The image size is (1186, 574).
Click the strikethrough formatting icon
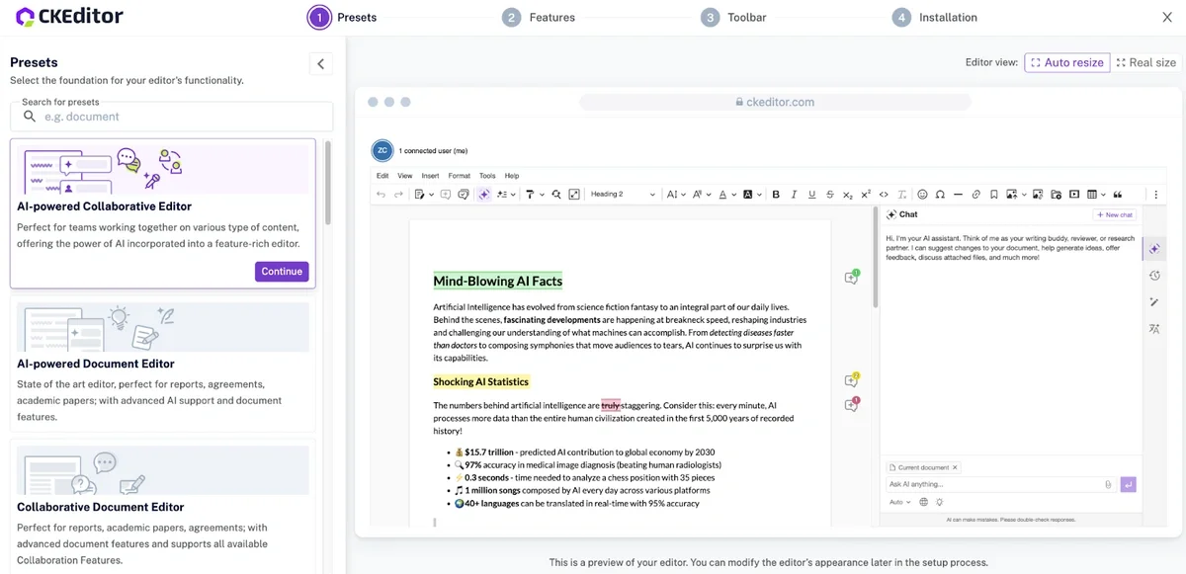tap(829, 195)
